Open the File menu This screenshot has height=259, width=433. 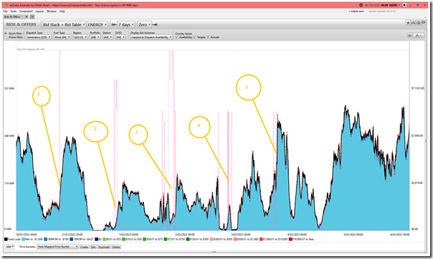tap(5, 11)
